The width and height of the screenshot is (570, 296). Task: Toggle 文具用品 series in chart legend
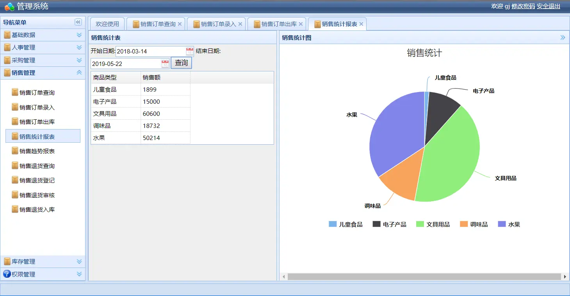433,224
